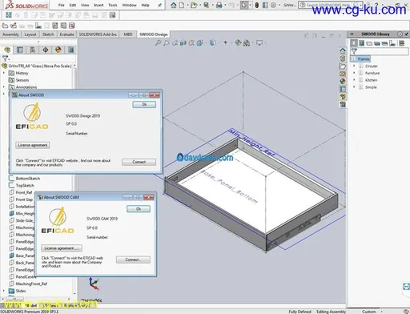Select TopSketch in the feature tree
Screen dimensions: 410x314
[x=25, y=185]
